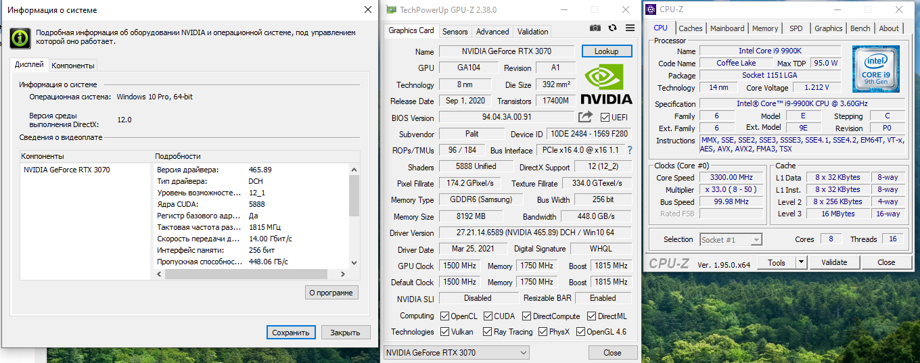Open the Tools dropdown arrow in CPU-Z
The width and height of the screenshot is (920, 363).
click(801, 262)
